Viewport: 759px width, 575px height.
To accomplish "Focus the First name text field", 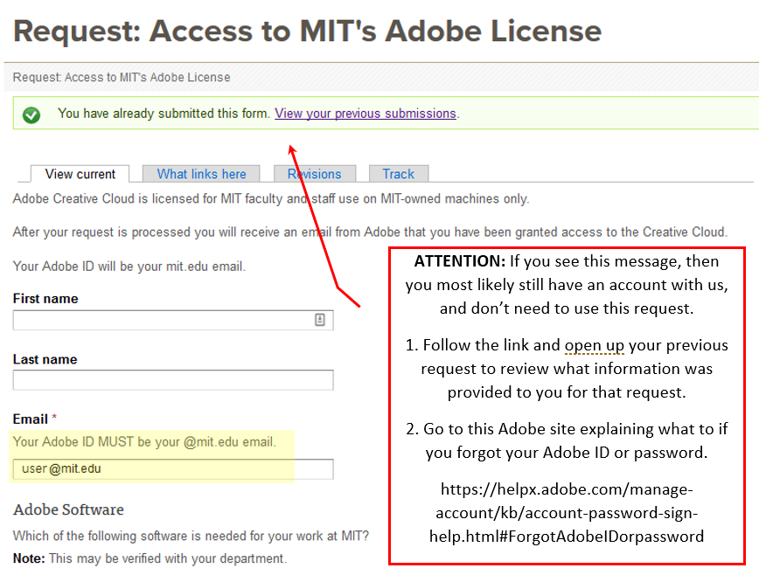I will pos(162,321).
